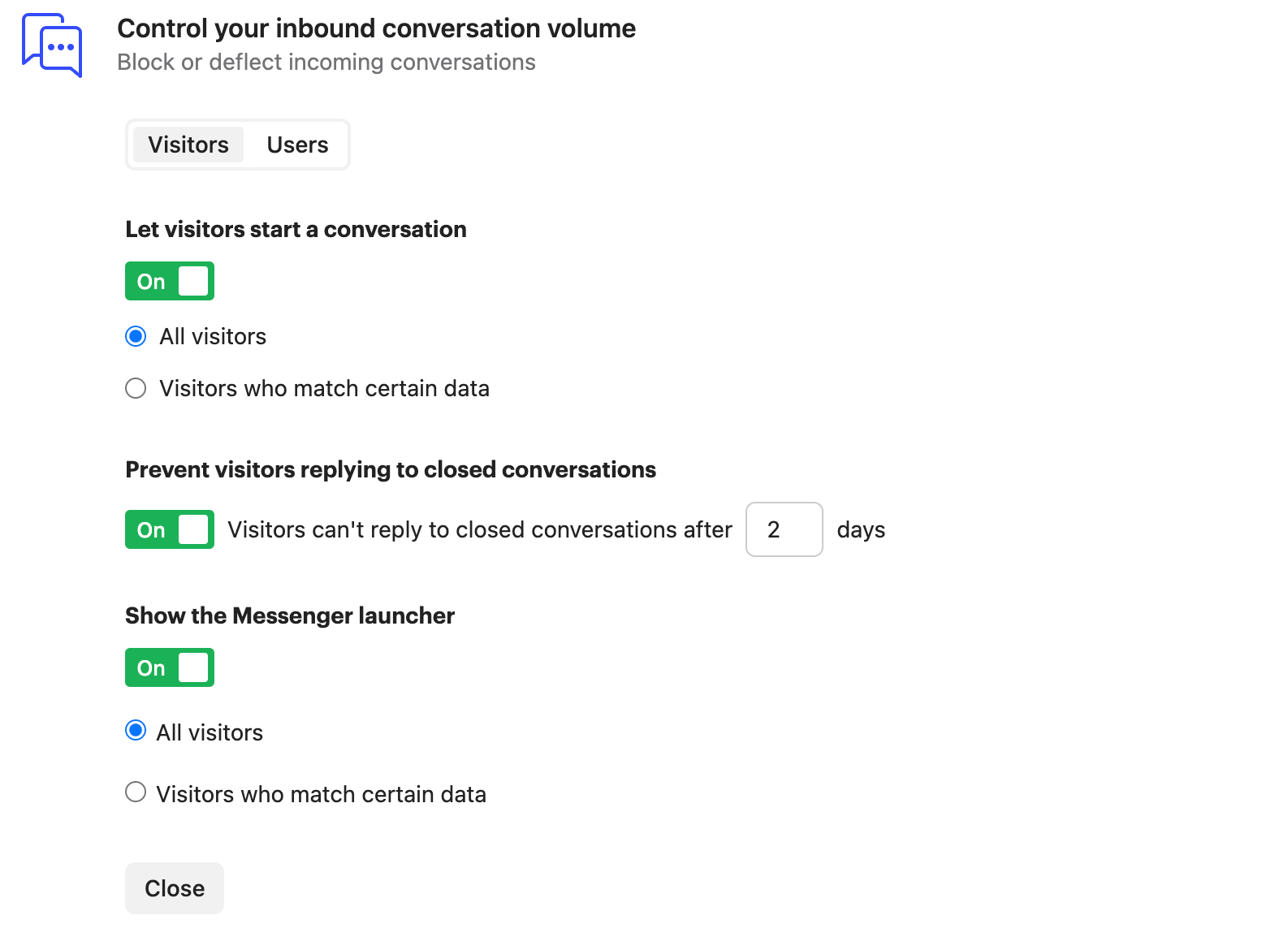1275x937 pixels.
Task: Select All visitors under start a conversation
Action: point(136,336)
